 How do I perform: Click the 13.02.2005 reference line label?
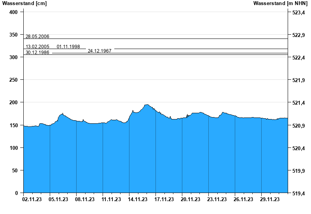37,47
